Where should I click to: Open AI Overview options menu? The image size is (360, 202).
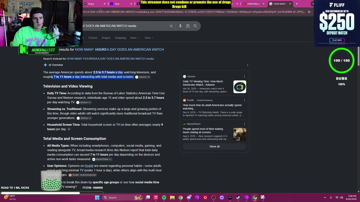pyautogui.click(x=247, y=65)
